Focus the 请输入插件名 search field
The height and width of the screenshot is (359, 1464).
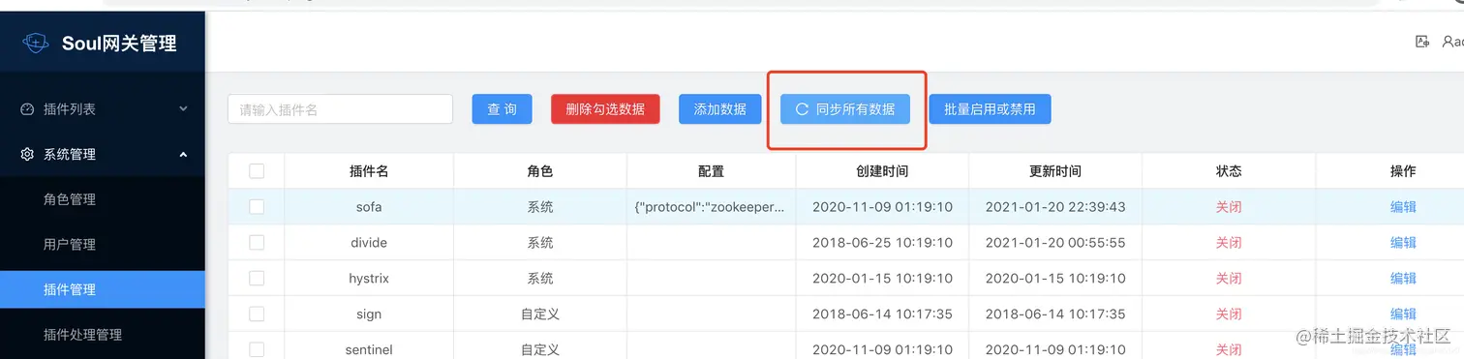click(x=341, y=109)
